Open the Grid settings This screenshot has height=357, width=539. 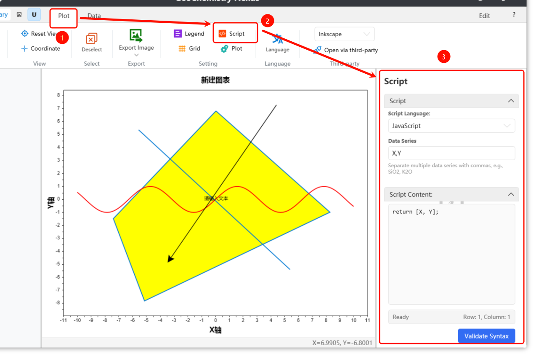(189, 48)
